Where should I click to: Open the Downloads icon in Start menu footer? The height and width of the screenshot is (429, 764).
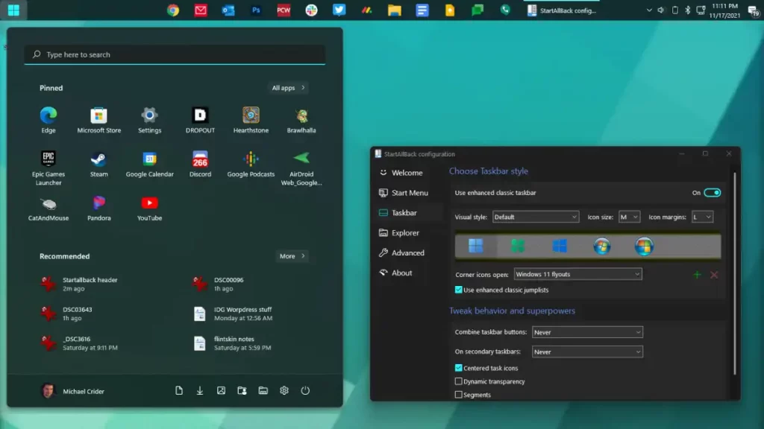[x=200, y=390]
